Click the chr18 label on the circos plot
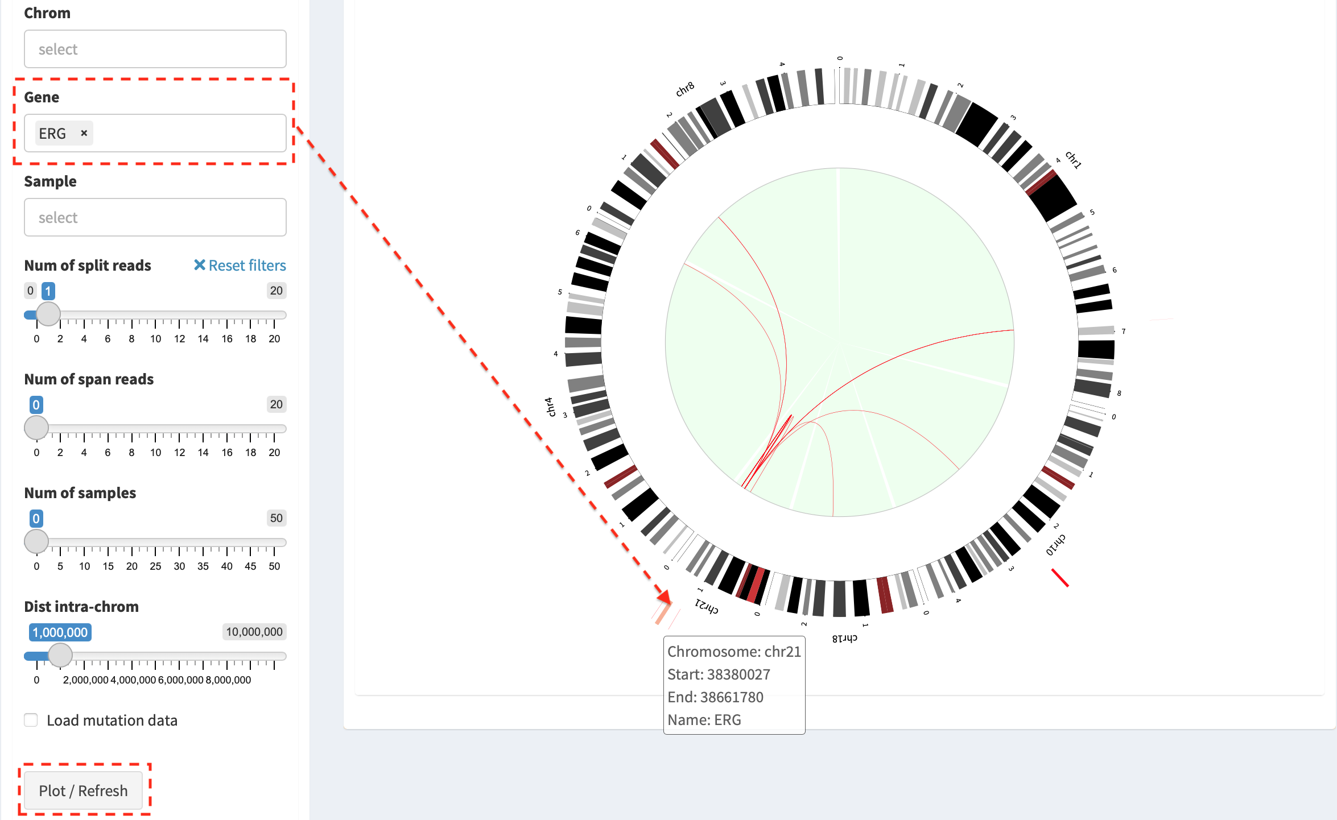Screen dimensions: 1337x820 pos(844,638)
